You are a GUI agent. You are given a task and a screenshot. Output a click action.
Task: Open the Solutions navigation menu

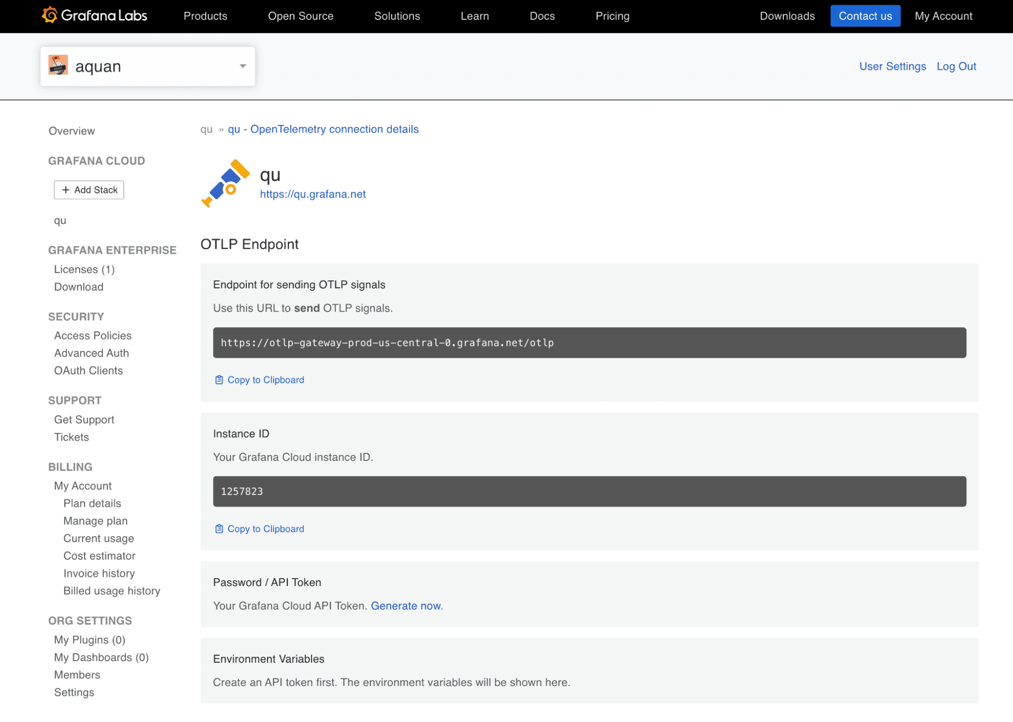(397, 16)
